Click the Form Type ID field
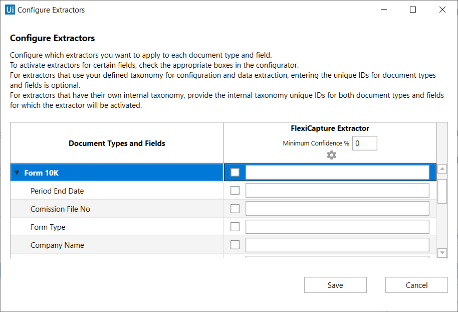The image size is (458, 312). [x=337, y=226]
